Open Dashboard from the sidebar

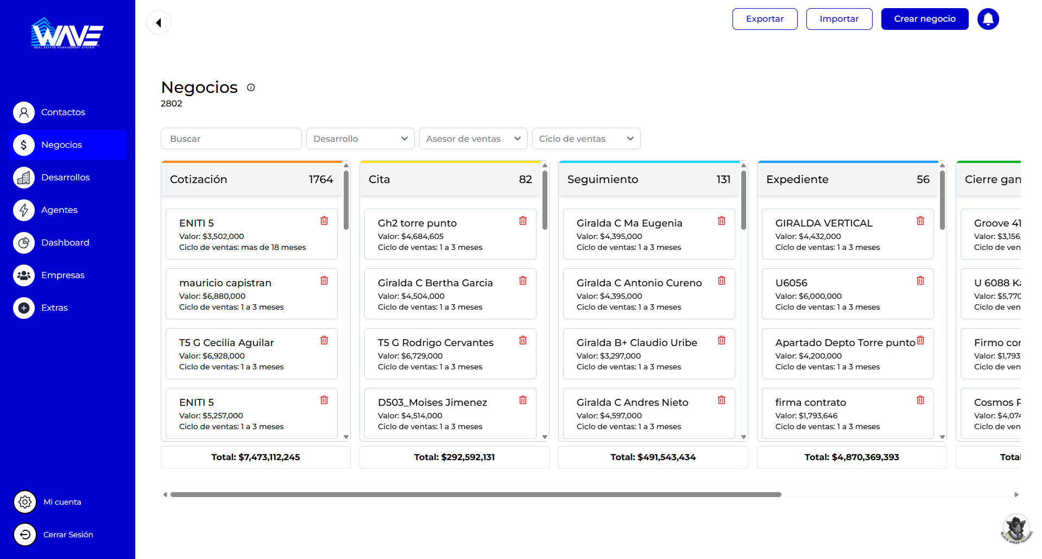[x=67, y=243]
